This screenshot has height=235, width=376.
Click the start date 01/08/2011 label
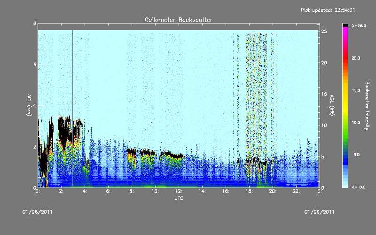38,212
